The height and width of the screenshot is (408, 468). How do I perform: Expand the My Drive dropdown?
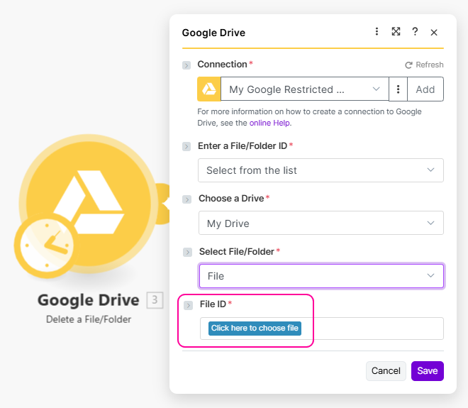pos(321,224)
